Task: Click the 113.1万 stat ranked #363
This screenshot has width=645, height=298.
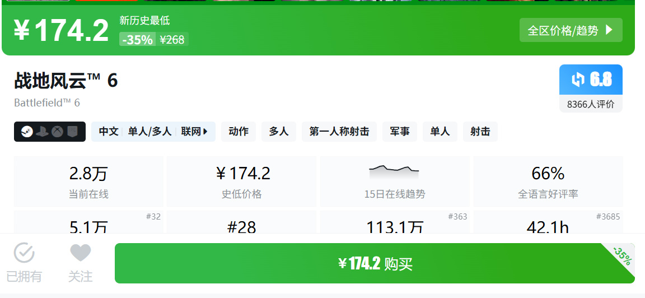Action: tap(395, 222)
